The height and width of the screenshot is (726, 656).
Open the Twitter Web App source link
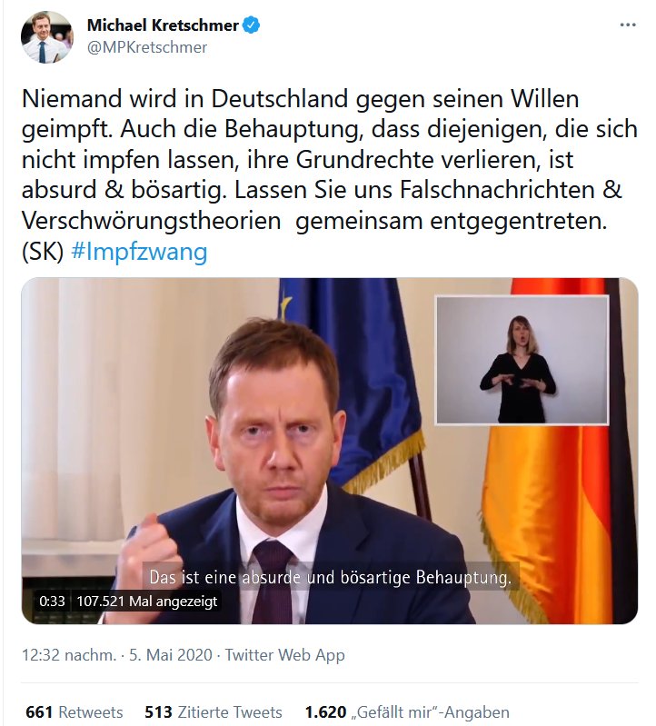pyautogui.click(x=284, y=655)
